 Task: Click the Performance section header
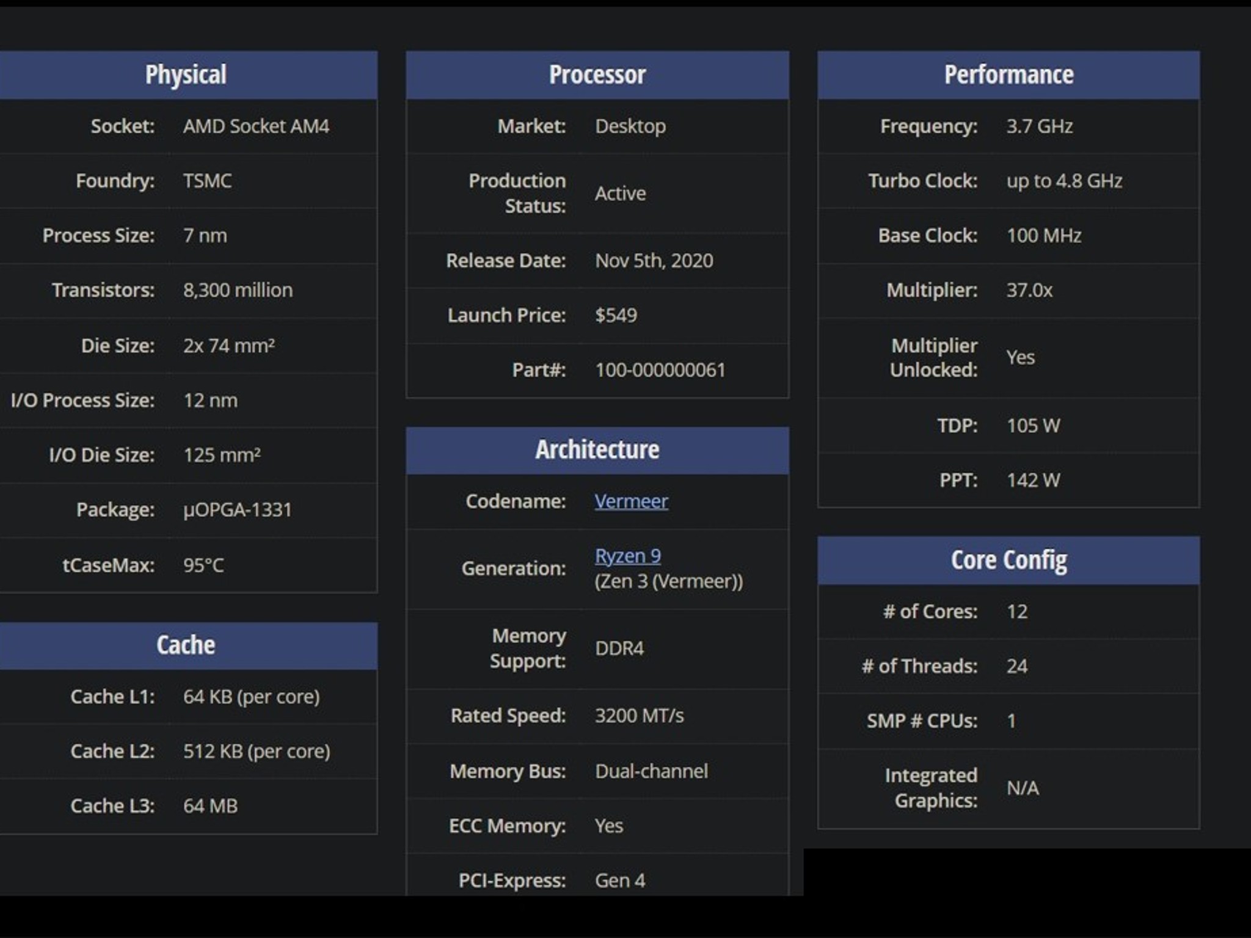(1009, 75)
